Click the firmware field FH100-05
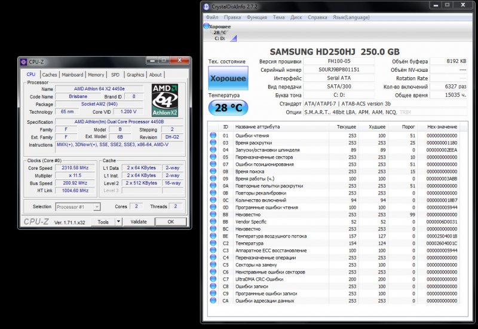This screenshot has height=329, width=478. [x=339, y=61]
